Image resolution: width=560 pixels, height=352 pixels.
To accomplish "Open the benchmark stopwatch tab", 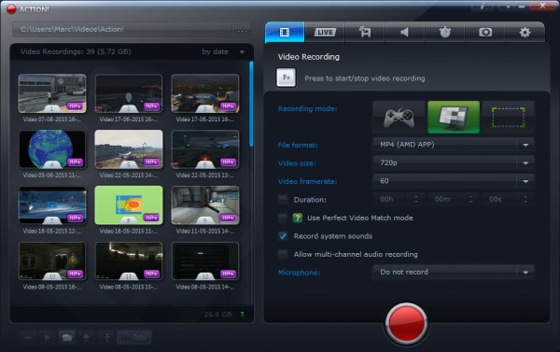I will (x=444, y=32).
